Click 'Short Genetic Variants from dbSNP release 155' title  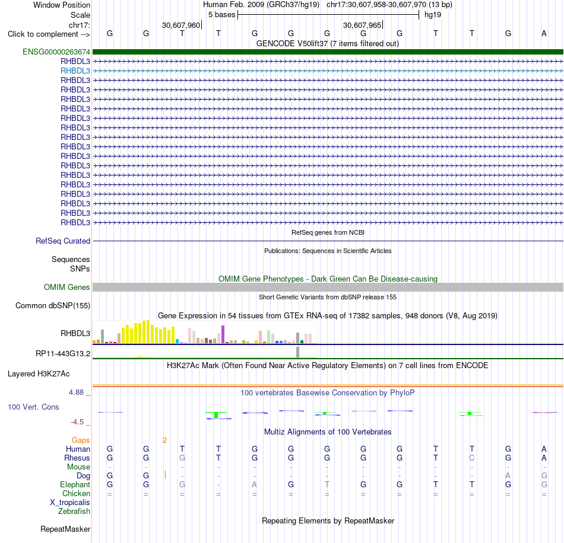(328, 298)
